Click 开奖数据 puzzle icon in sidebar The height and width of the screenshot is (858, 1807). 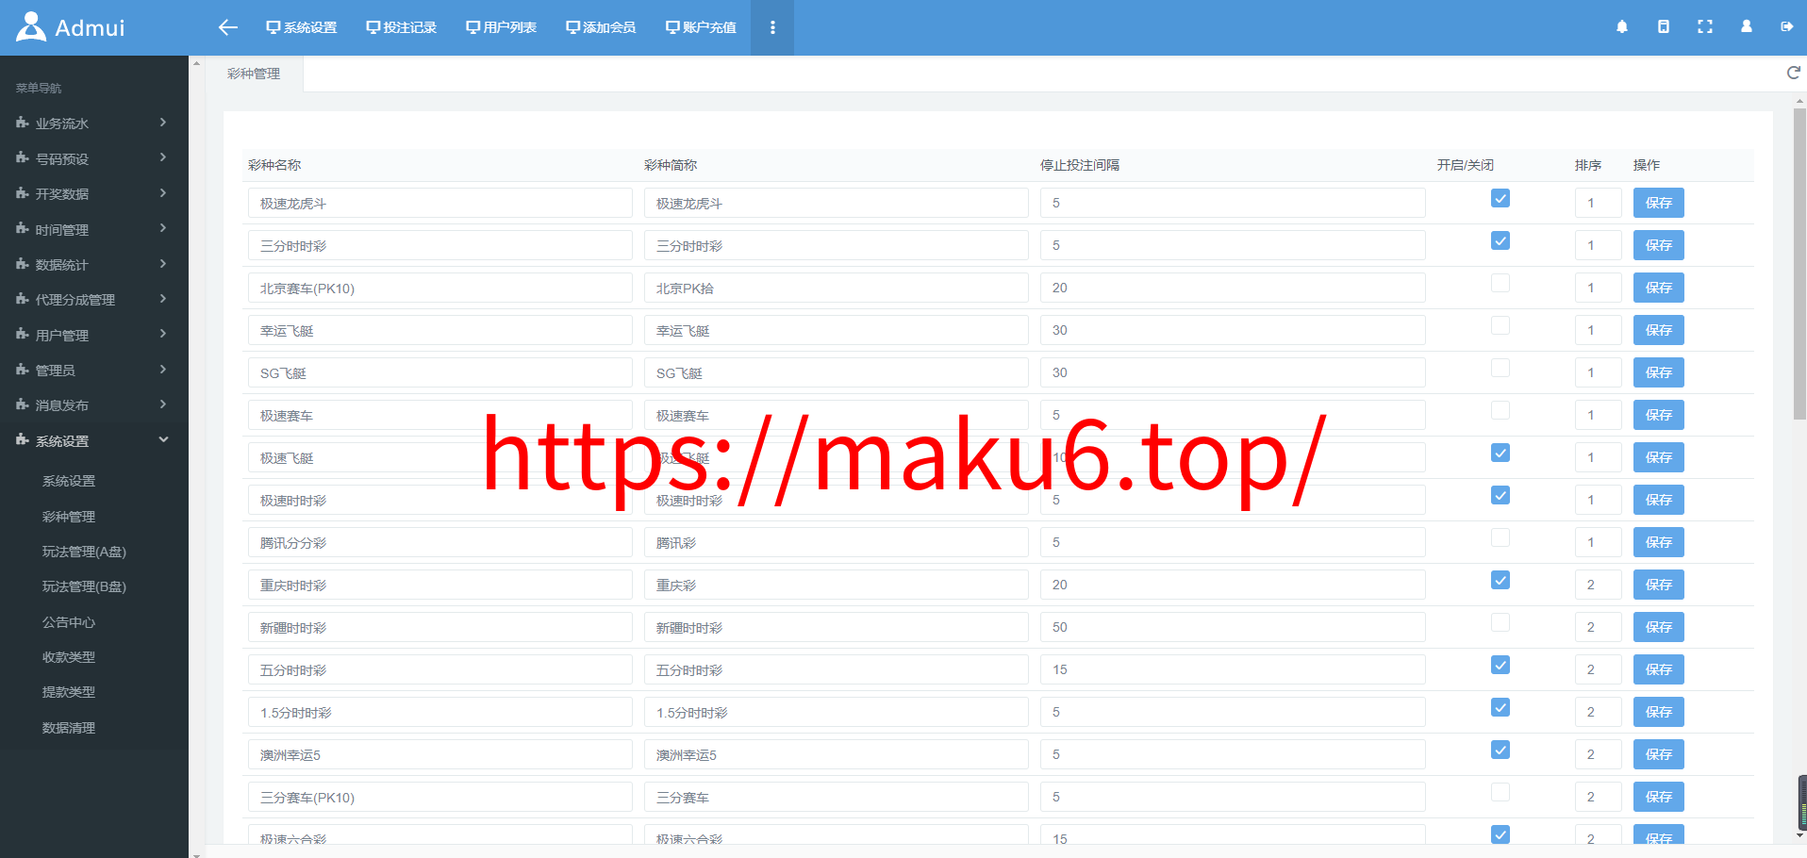point(23,193)
